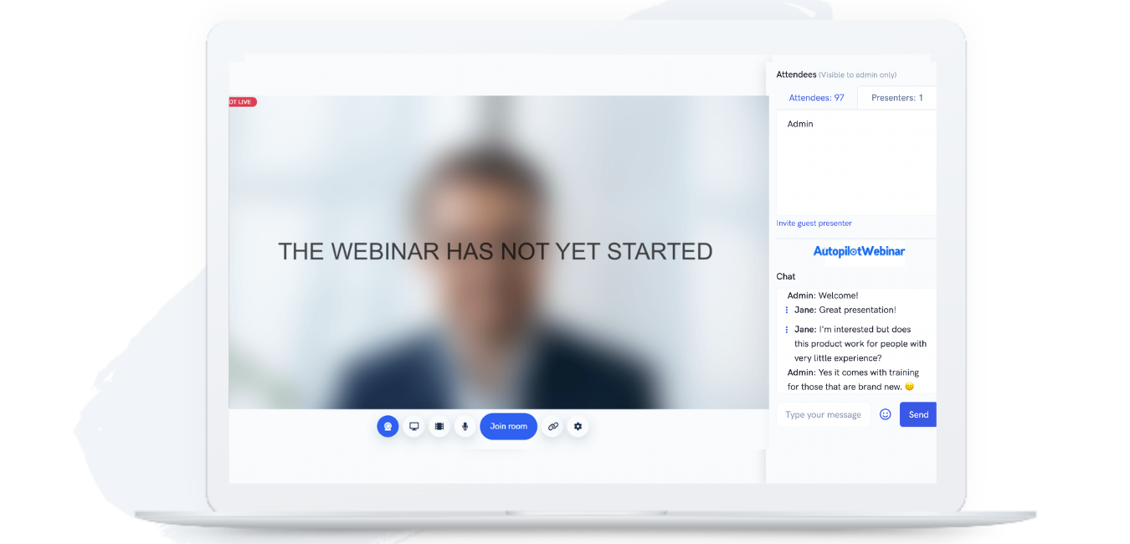Image resolution: width=1130 pixels, height=544 pixels.
Task: Click the link chain icon
Action: [552, 426]
